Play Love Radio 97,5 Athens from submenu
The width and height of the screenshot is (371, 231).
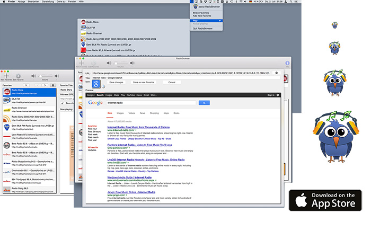134,50
